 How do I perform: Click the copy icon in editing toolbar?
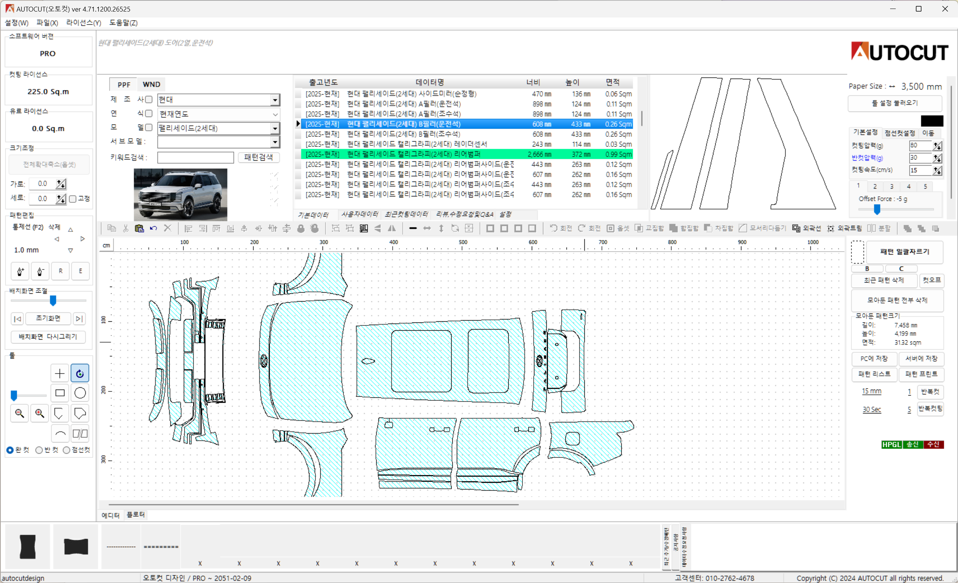(x=111, y=228)
